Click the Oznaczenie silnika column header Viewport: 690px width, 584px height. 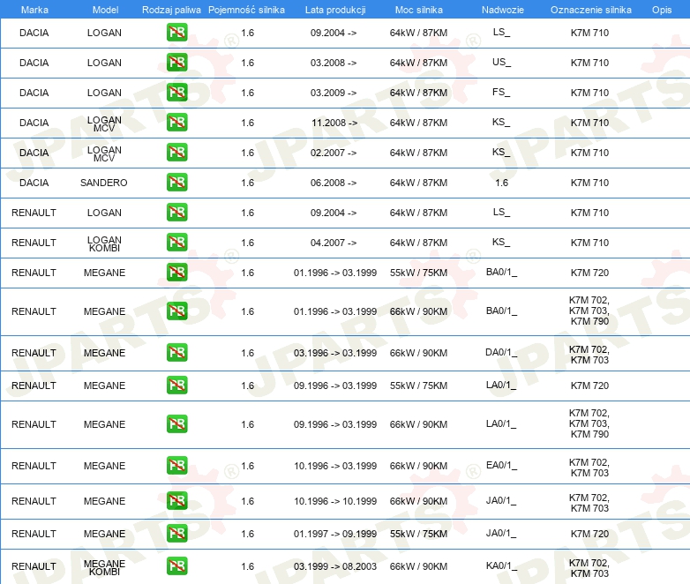590,10
